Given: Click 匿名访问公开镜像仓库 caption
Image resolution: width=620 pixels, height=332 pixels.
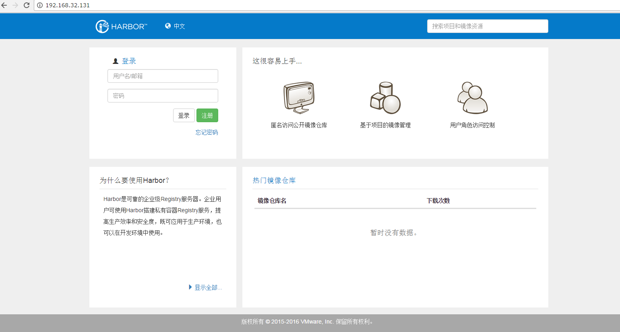Looking at the screenshot, I should [x=299, y=125].
